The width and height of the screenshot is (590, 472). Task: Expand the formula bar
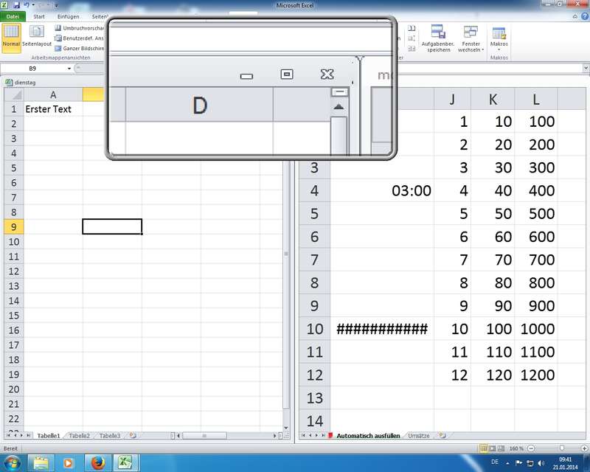(586, 68)
